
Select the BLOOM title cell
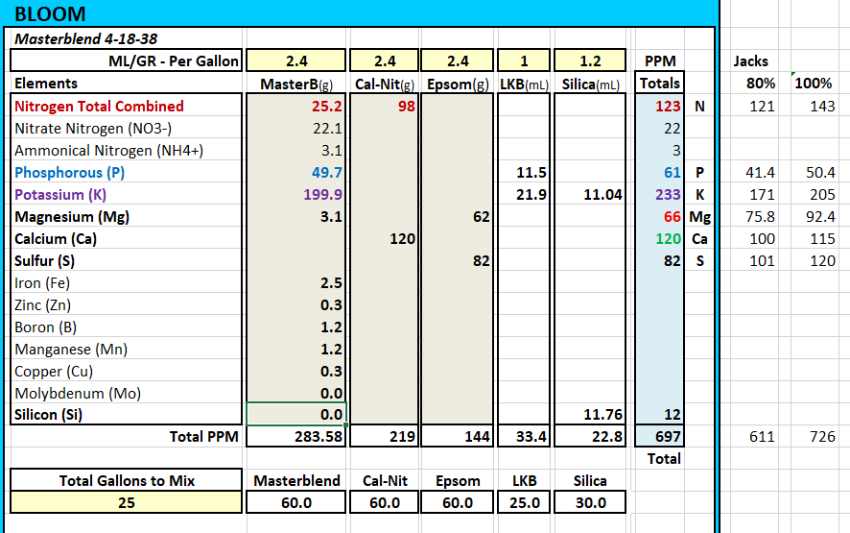click(50, 14)
